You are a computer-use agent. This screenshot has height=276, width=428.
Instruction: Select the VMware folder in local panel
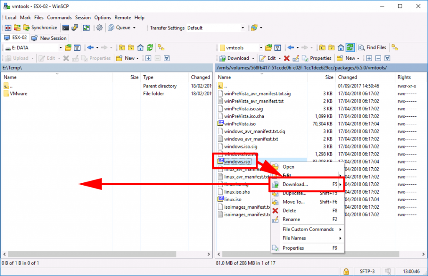point(18,94)
